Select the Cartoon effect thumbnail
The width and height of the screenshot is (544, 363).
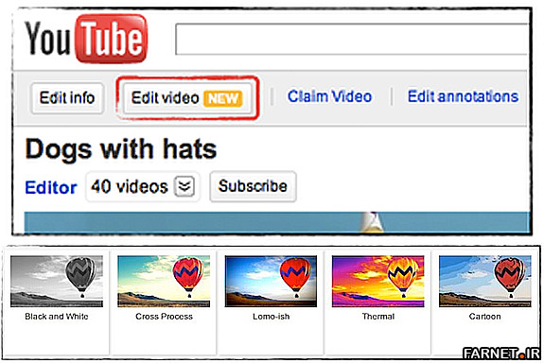tap(485, 281)
